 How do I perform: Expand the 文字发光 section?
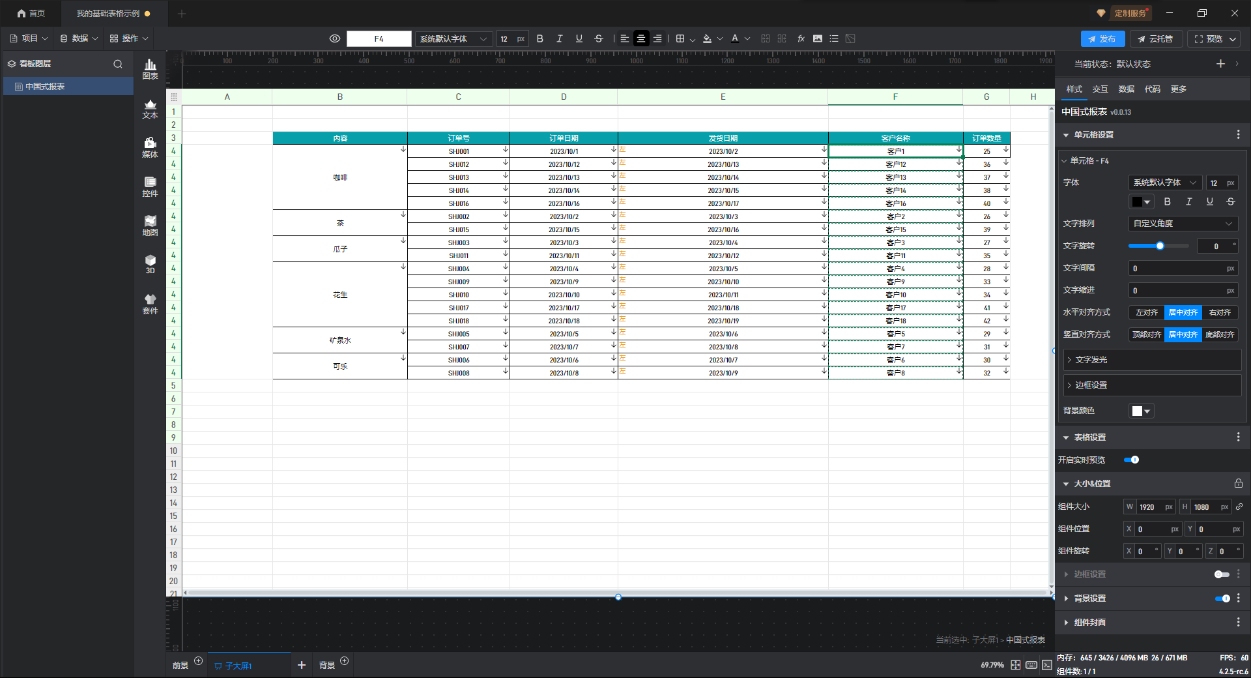click(x=1152, y=360)
